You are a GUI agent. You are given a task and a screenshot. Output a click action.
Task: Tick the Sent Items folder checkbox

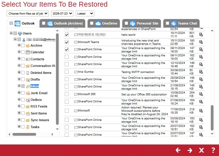click(23, 113)
